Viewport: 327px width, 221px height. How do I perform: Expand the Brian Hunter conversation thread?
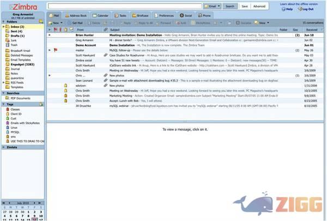pyautogui.click(x=50, y=35)
